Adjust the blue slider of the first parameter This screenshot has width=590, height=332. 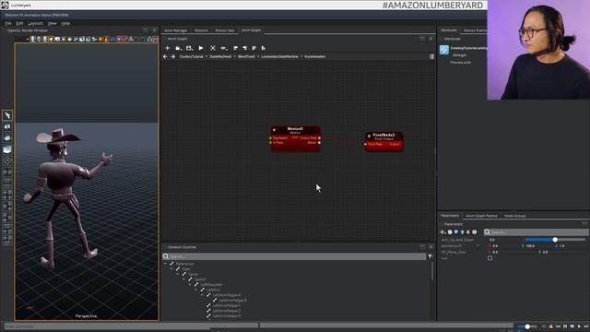(x=555, y=240)
